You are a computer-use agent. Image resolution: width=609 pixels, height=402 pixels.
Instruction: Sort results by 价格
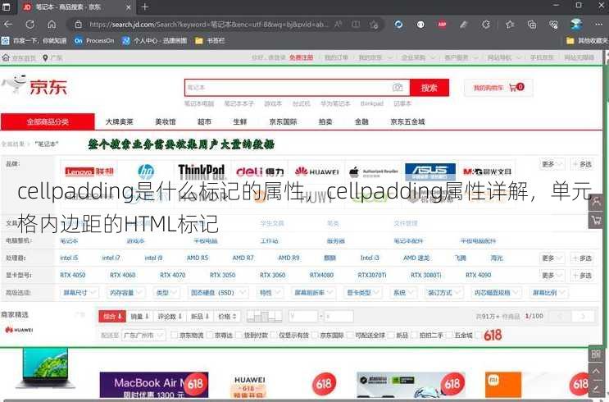click(227, 317)
